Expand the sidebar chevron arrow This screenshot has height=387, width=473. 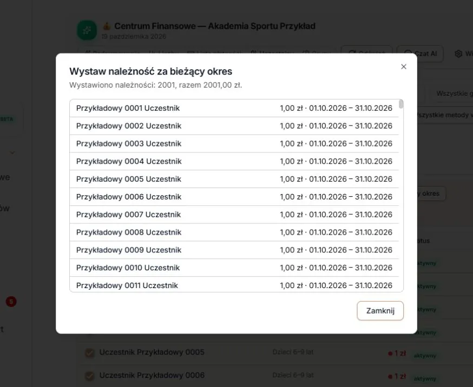click(x=12, y=152)
